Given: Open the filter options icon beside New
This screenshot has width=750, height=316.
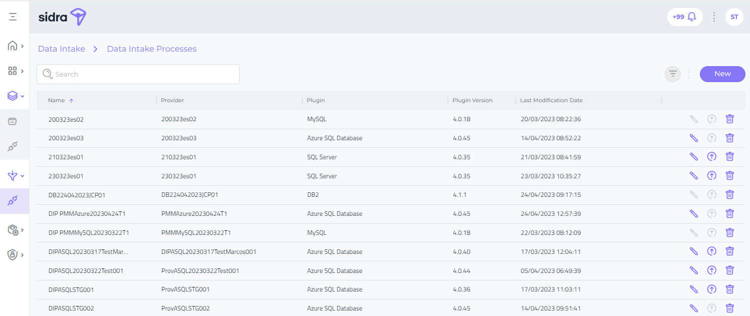Looking at the screenshot, I should (673, 74).
